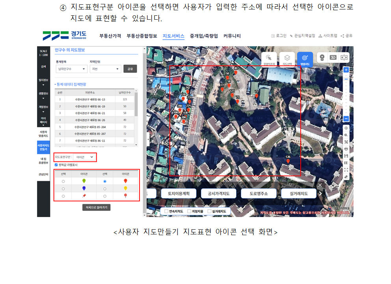
Task: Toggle split map view icon
Action: coord(344,58)
